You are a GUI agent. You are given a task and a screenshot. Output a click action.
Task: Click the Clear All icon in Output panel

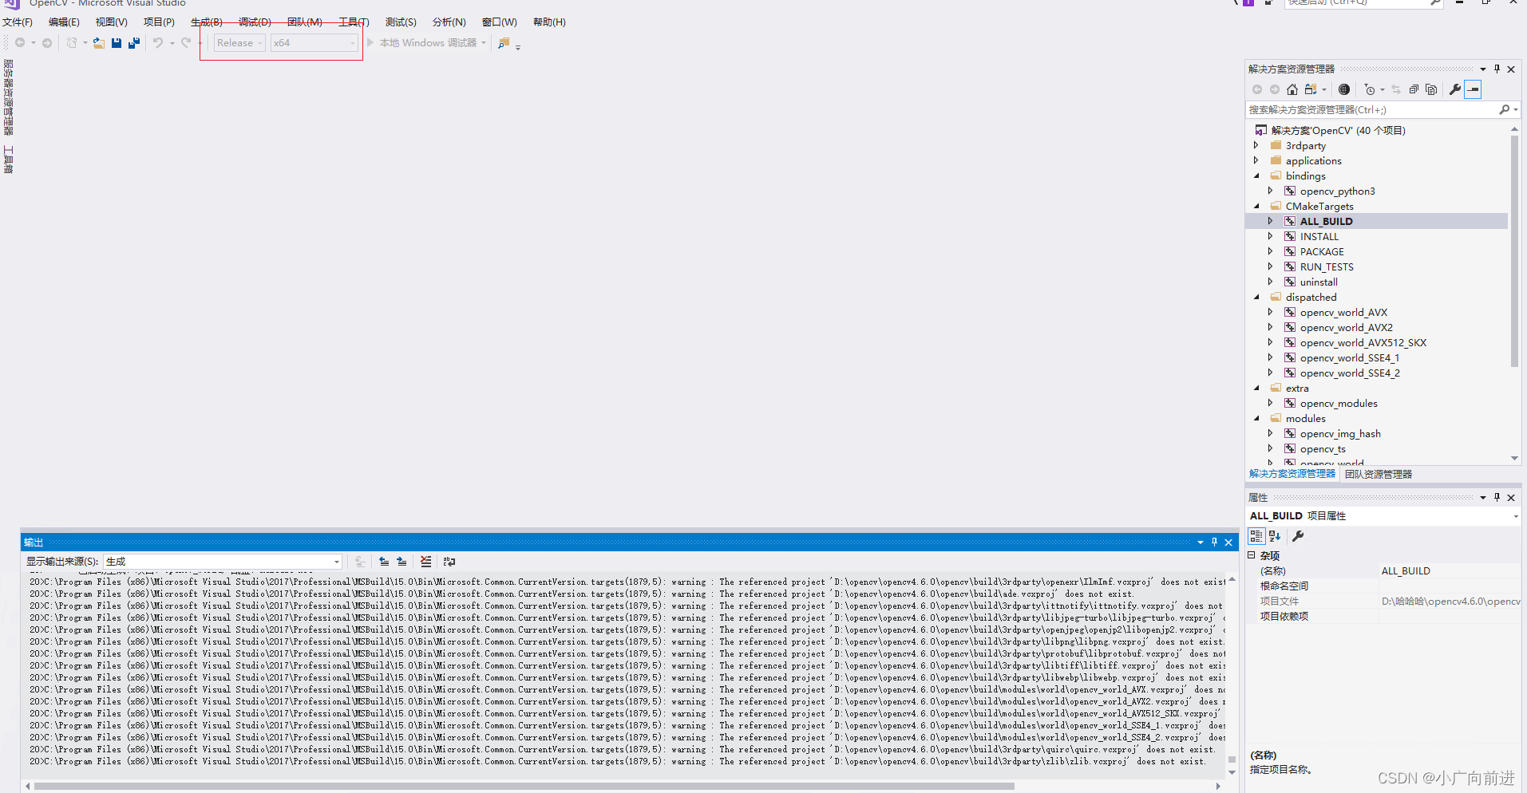pos(426,562)
